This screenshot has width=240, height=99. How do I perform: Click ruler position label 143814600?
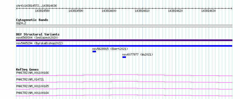(x=109, y=11)
